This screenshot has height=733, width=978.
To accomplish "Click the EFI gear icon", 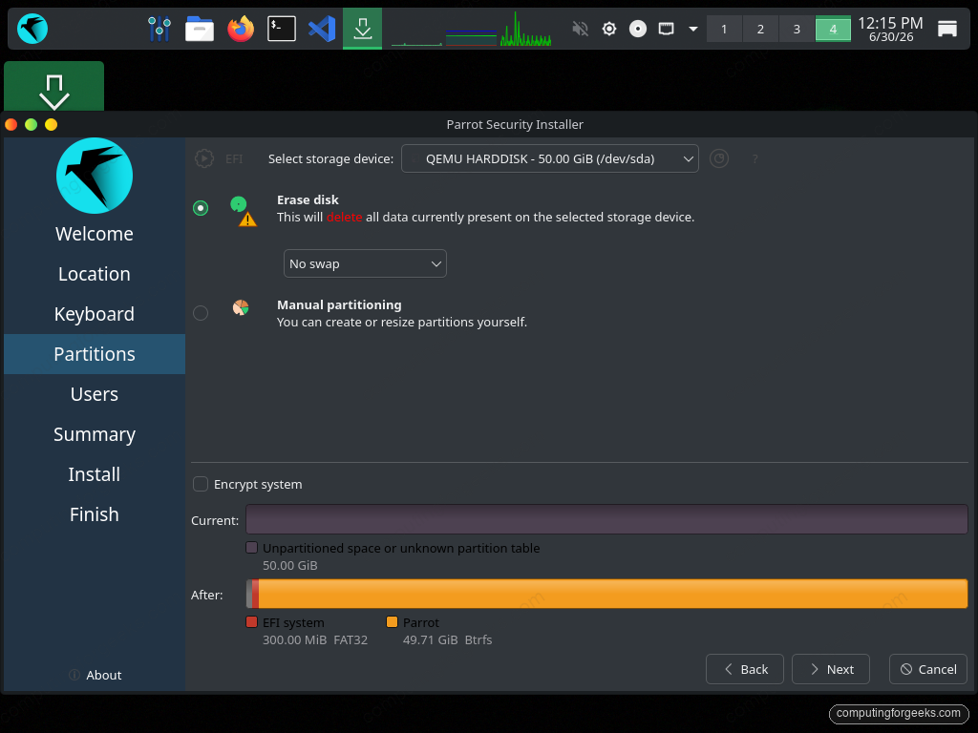I will (204, 158).
